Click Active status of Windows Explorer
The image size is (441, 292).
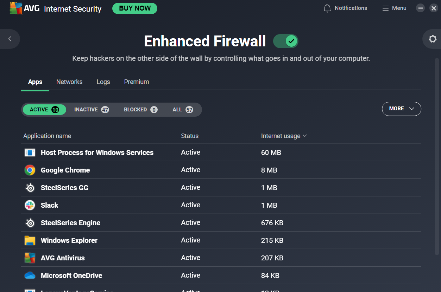[x=190, y=240]
